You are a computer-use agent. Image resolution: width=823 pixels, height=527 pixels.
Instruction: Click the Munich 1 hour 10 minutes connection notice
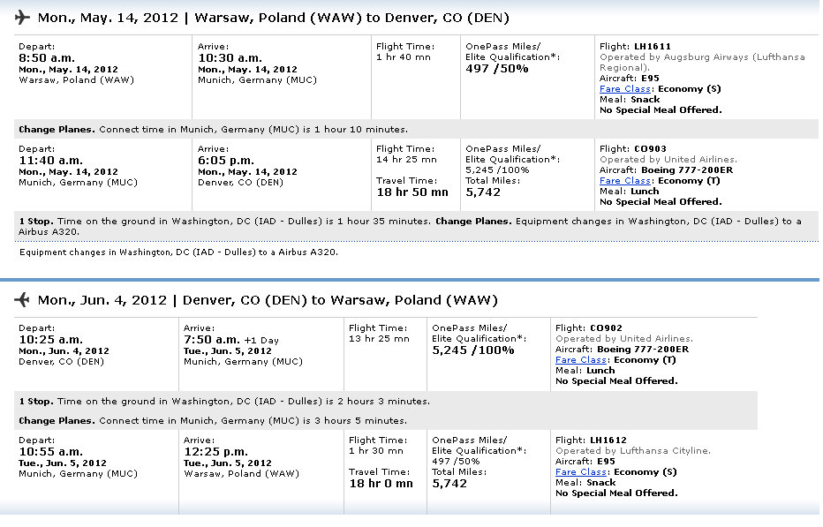pyautogui.click(x=213, y=129)
